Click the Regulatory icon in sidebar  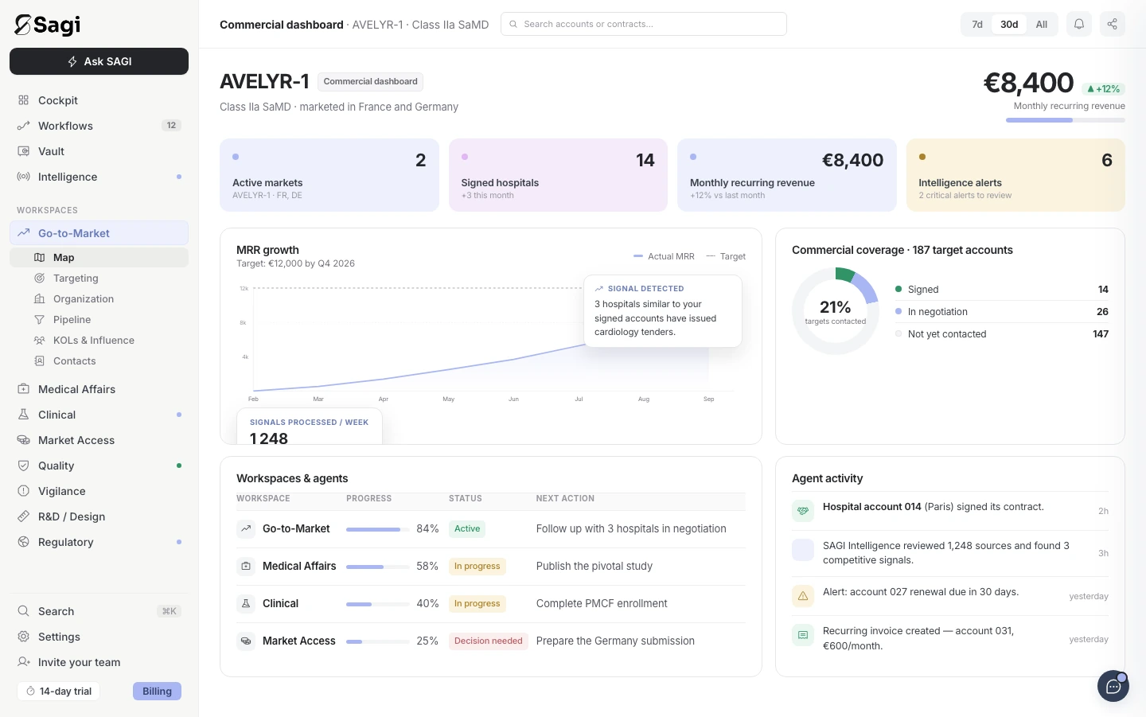coord(24,542)
